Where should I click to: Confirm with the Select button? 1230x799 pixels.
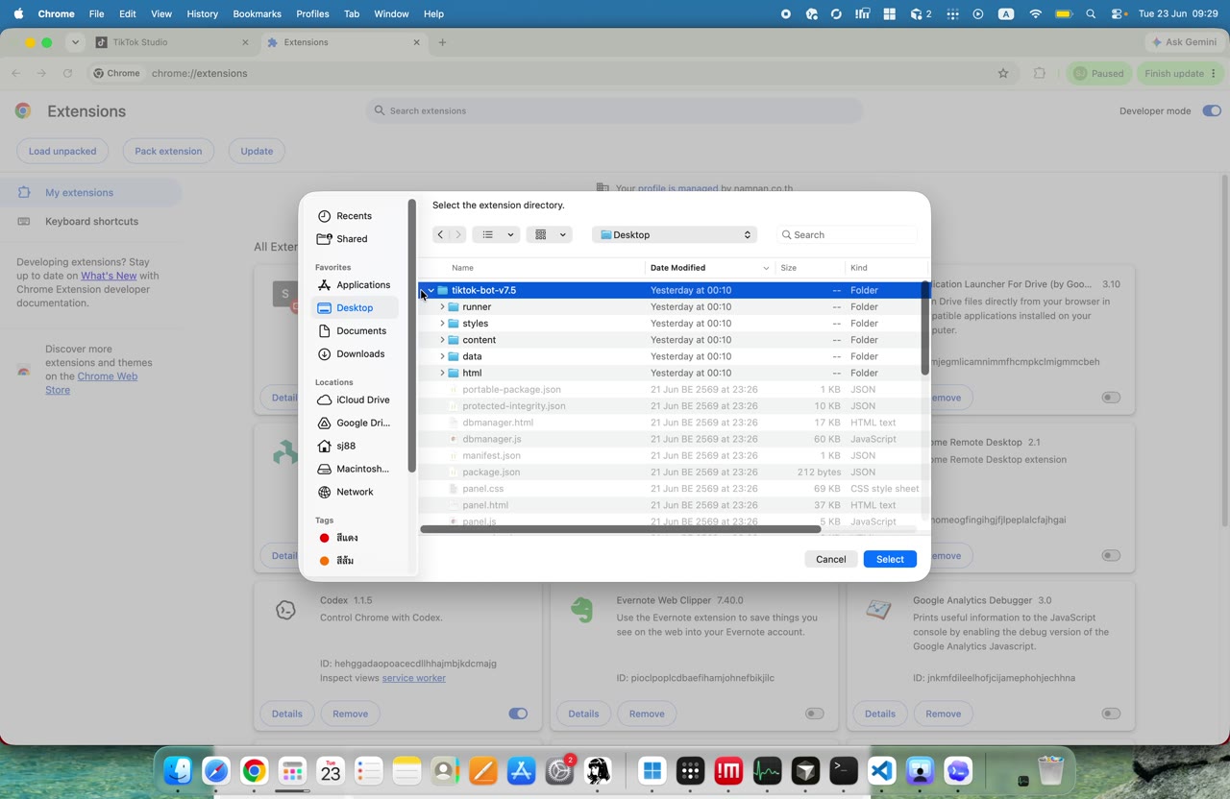click(890, 559)
